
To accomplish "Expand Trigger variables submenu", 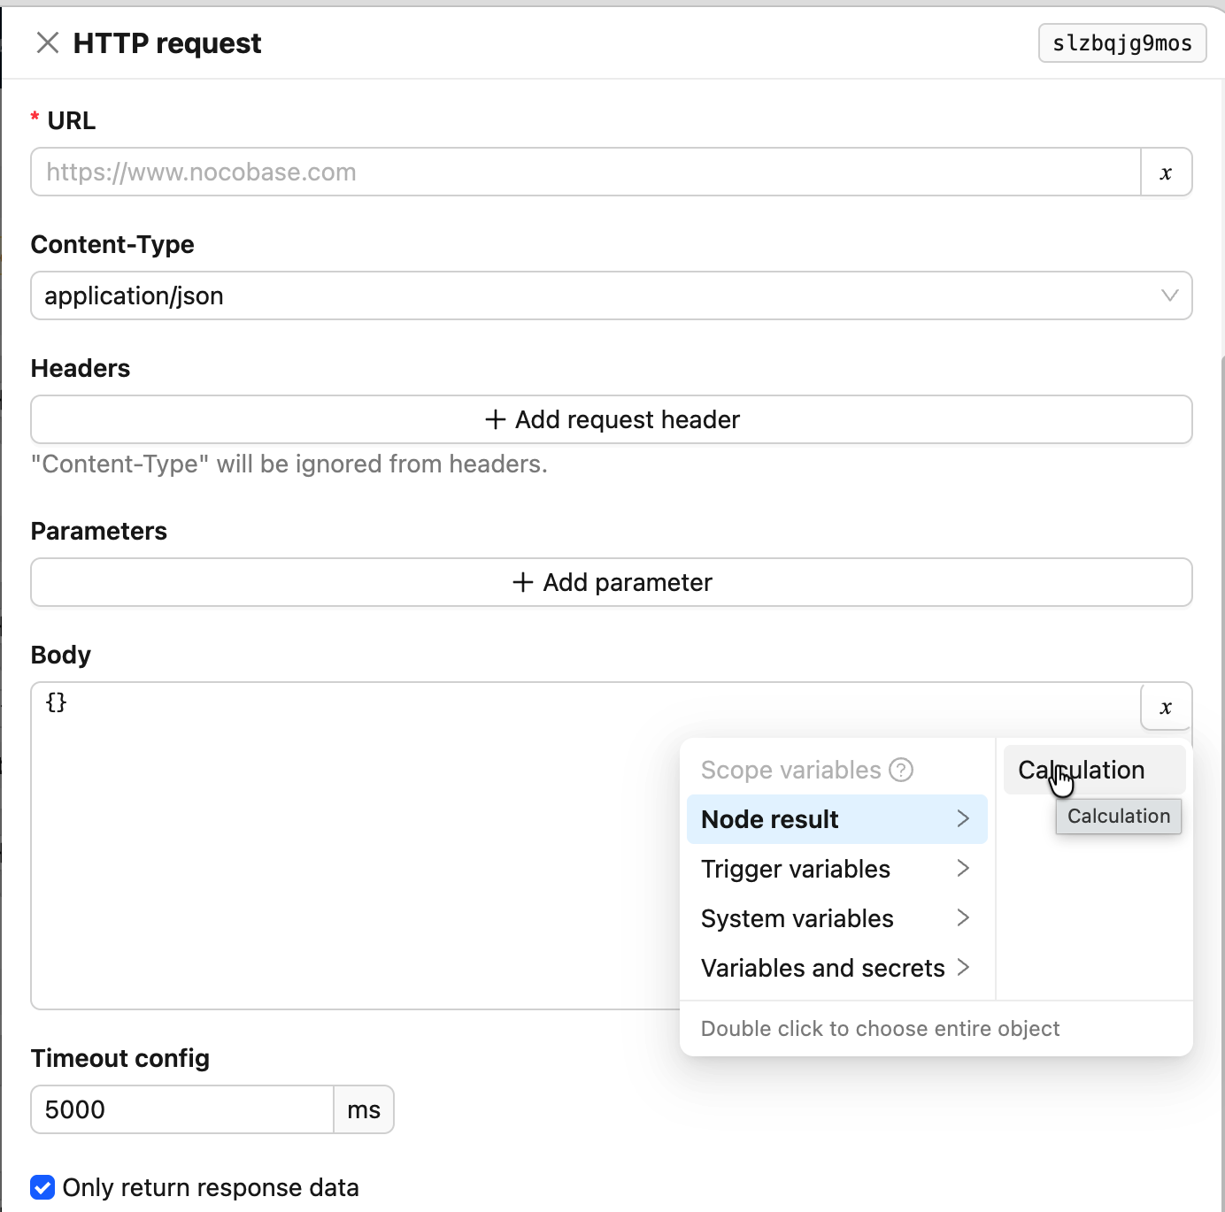I will [x=836, y=869].
